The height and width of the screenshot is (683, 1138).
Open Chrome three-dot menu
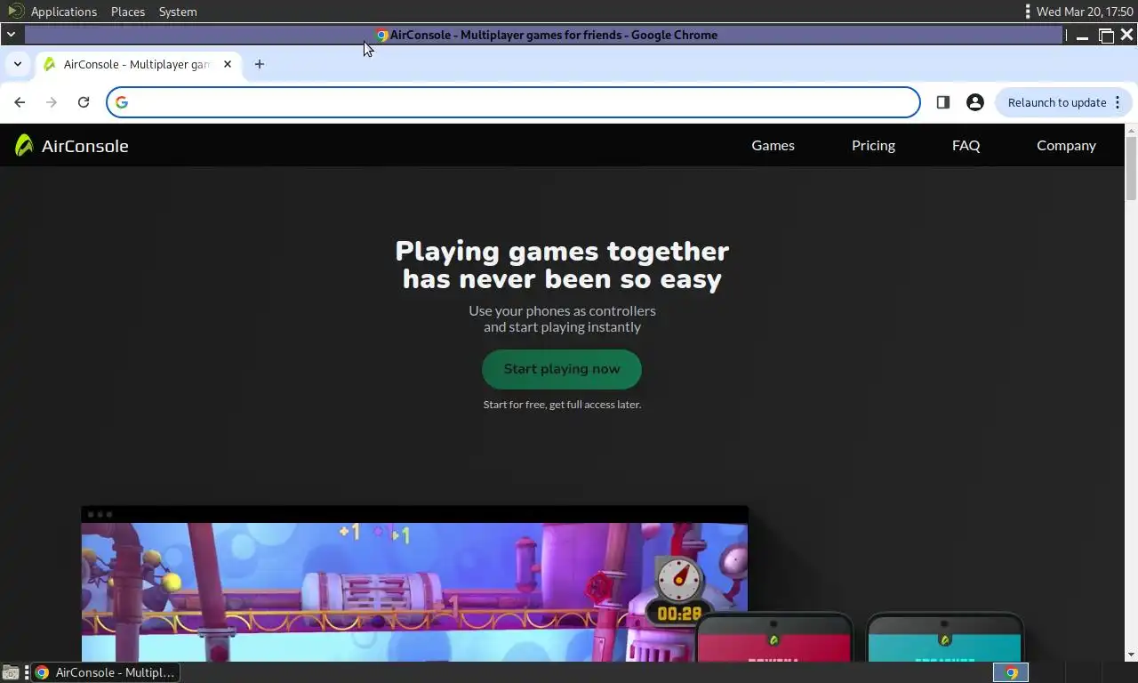[x=1118, y=102]
